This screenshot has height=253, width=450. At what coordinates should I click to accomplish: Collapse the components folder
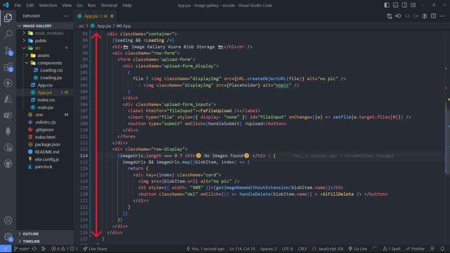pos(45,63)
